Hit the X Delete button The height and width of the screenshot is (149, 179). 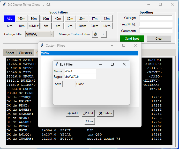pos(105,113)
